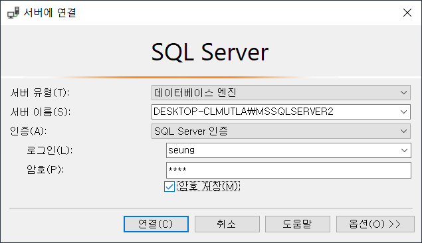
Task: Expand the 서버 이름 dropdown arrow
Action: pyautogui.click(x=403, y=112)
